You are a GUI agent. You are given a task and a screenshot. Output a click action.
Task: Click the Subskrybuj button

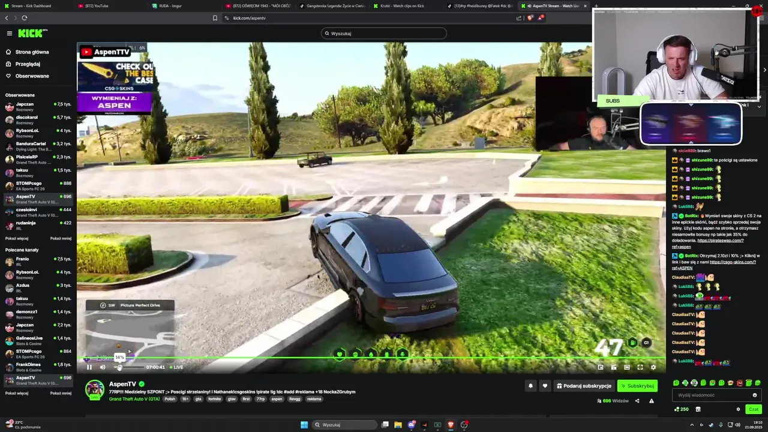point(637,386)
